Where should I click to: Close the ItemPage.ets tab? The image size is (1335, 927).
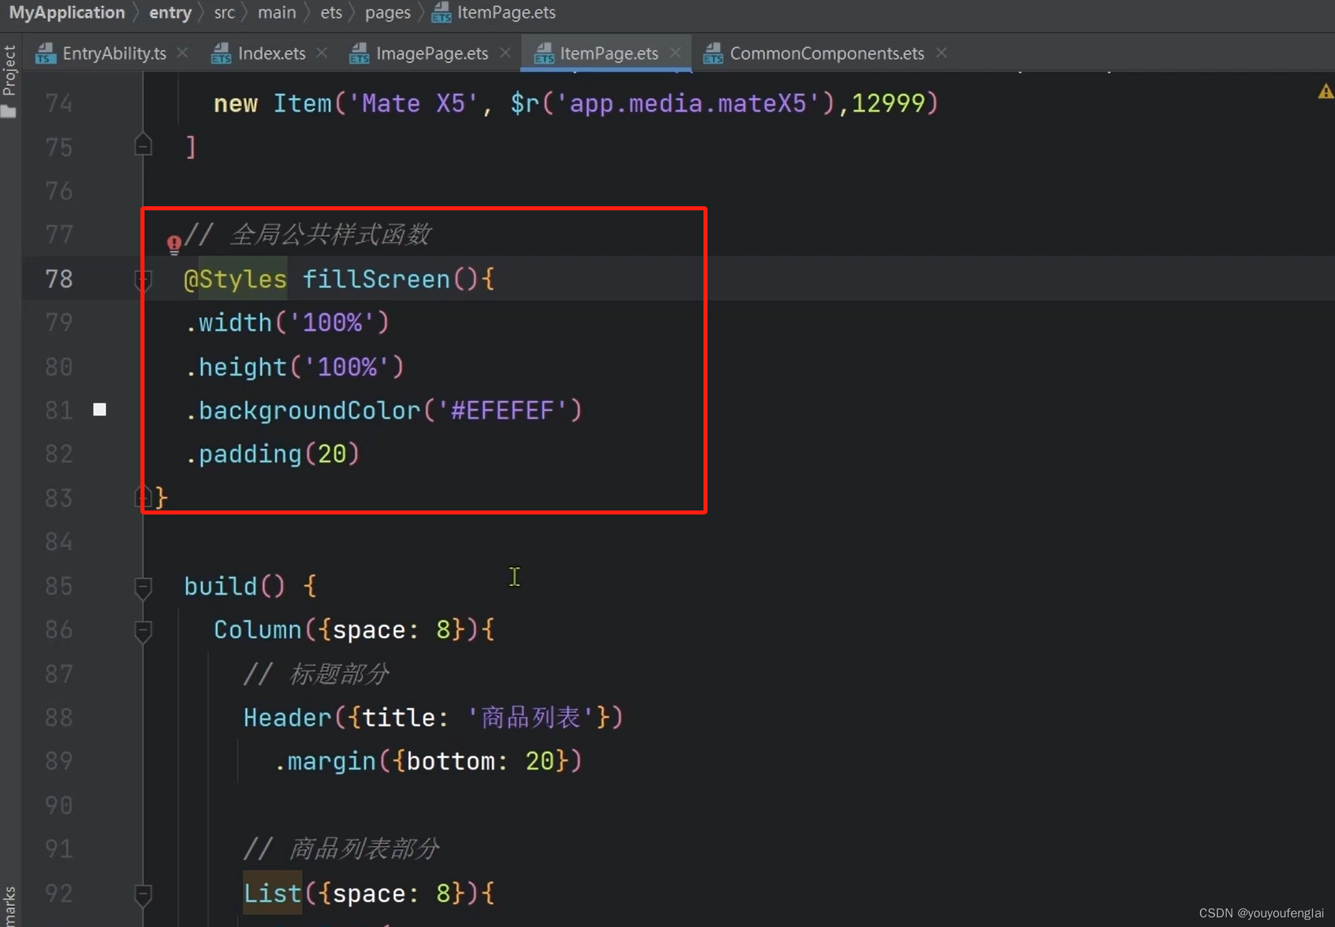675,53
